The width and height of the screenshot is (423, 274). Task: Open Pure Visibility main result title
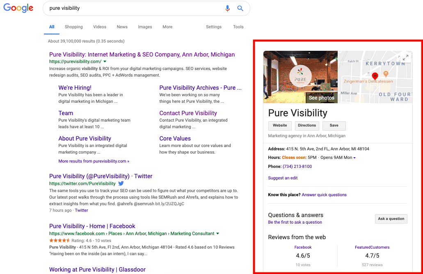(142, 54)
